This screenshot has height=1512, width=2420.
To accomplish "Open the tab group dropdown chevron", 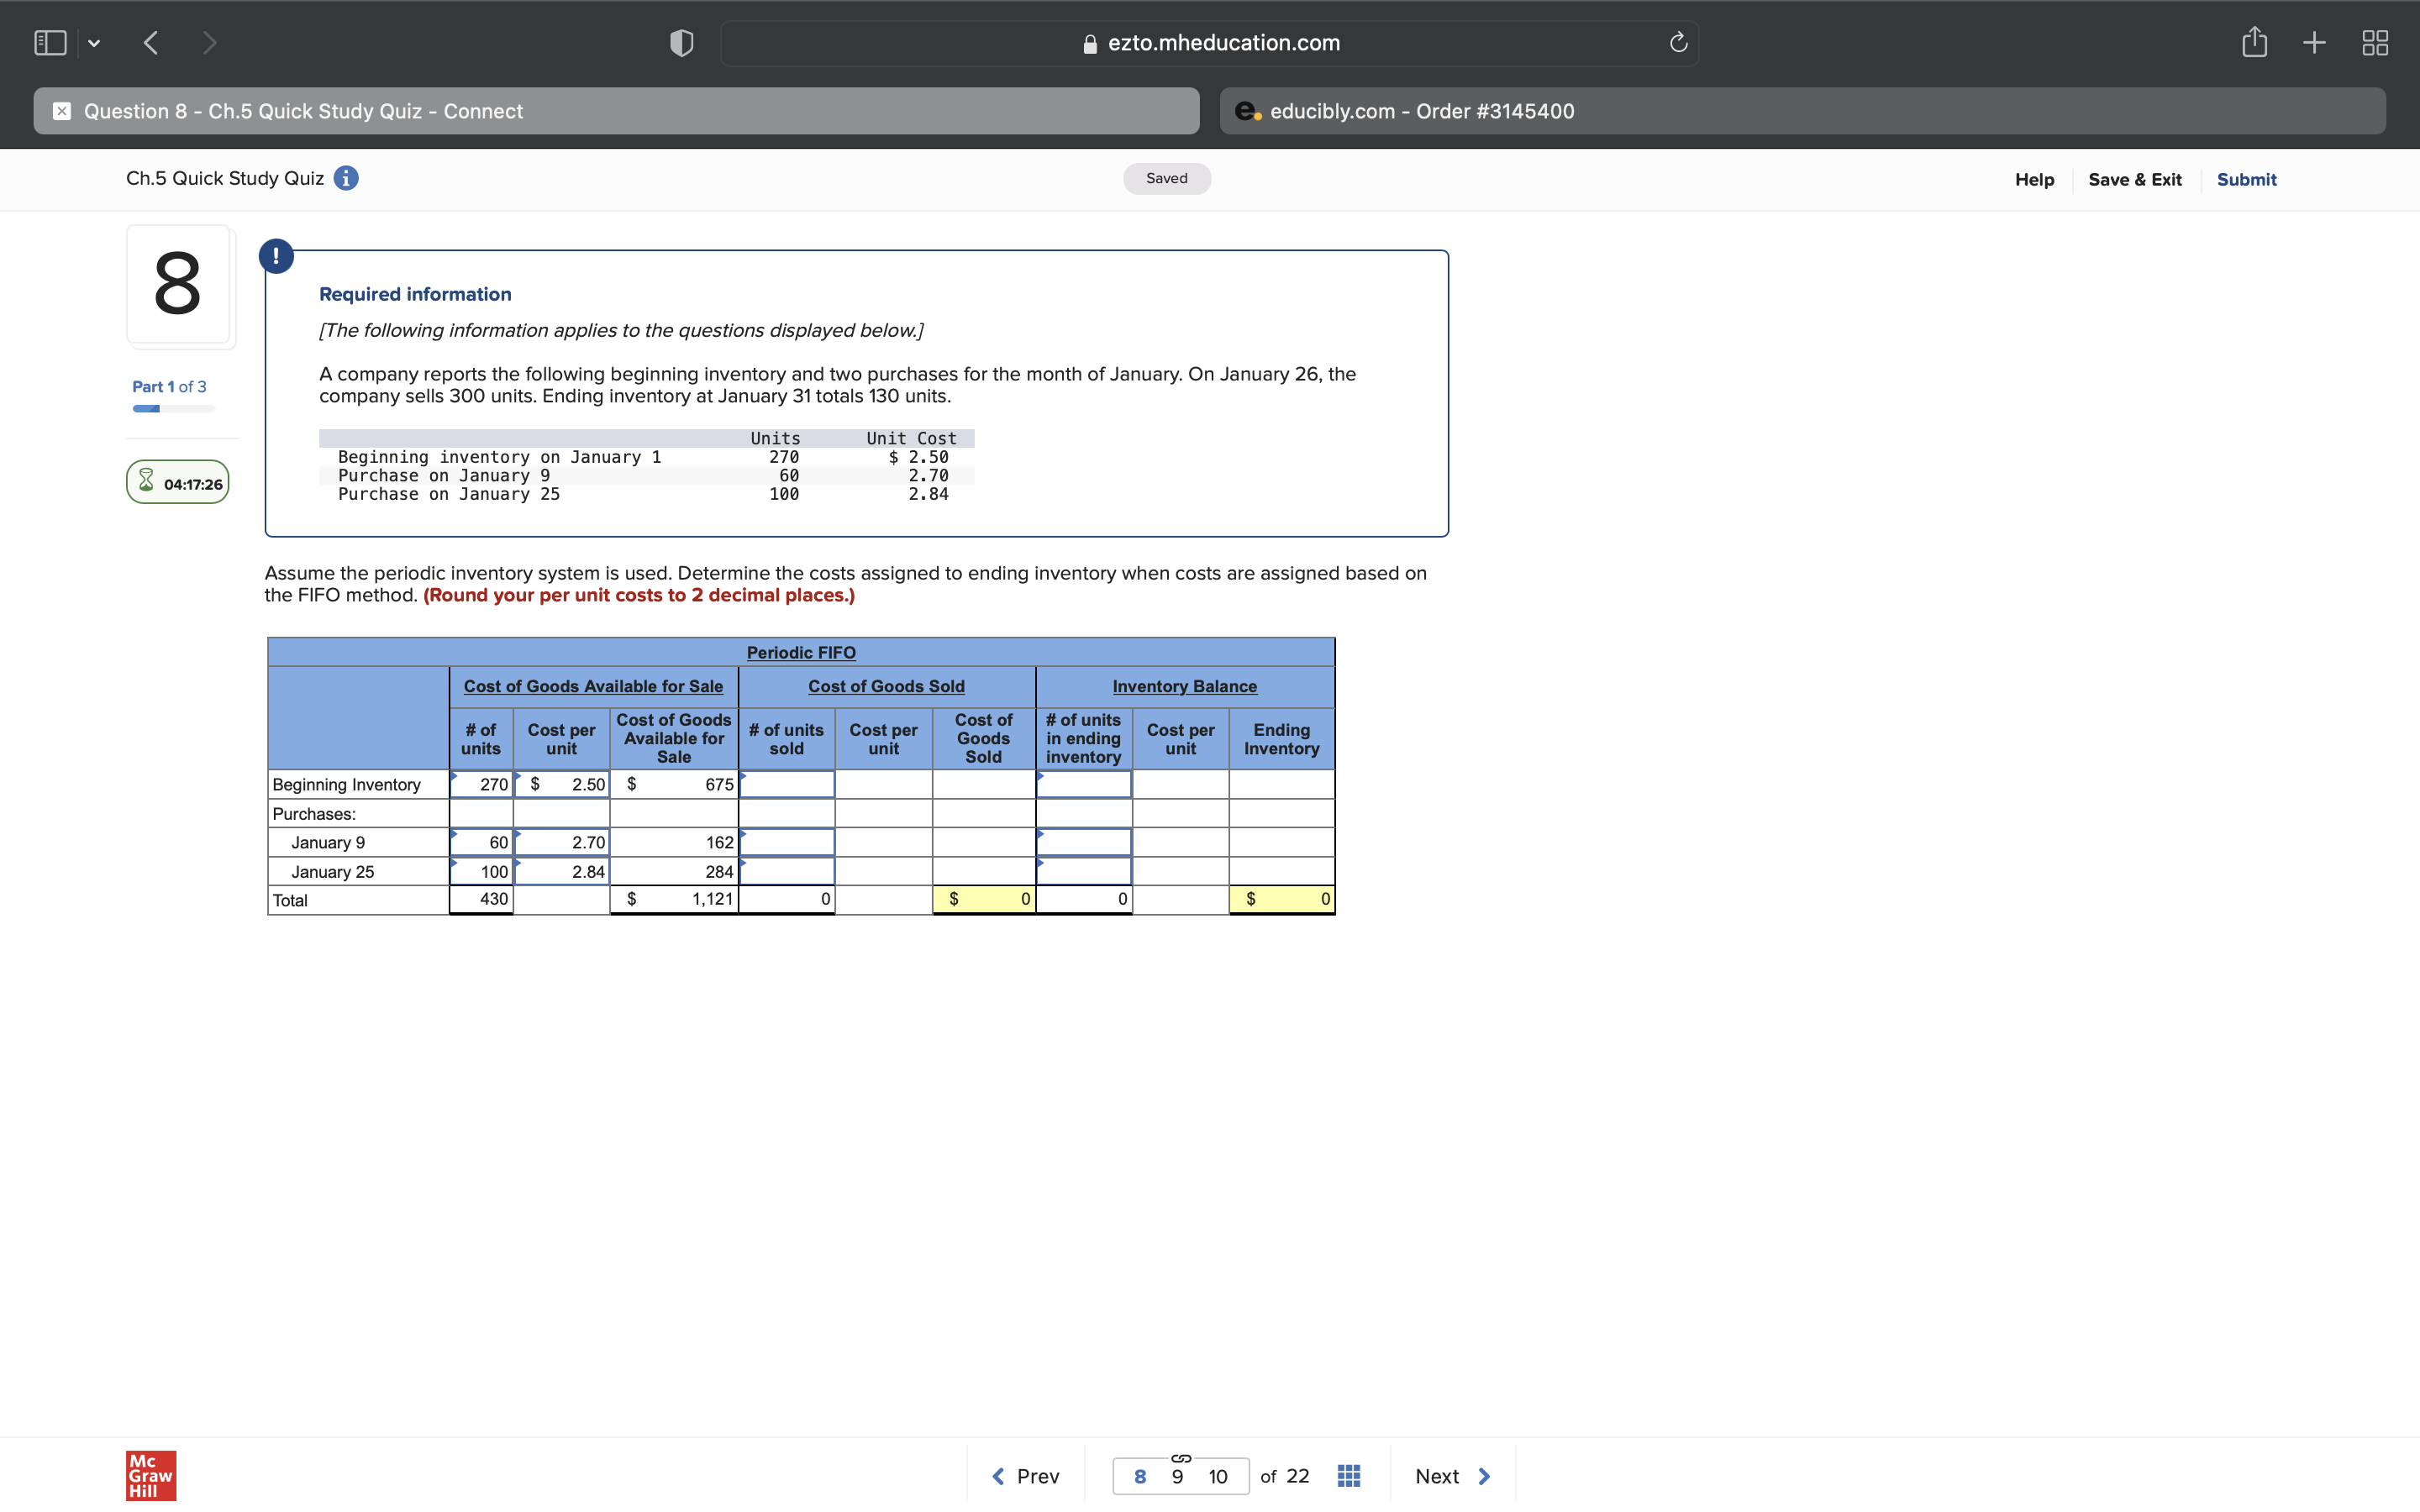I will 95,42.
